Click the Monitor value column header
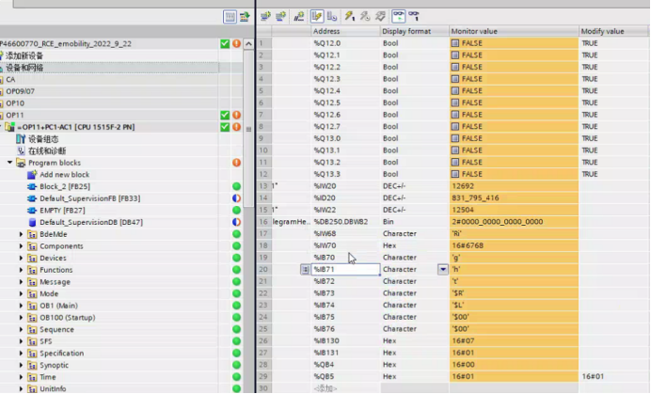 click(514, 31)
